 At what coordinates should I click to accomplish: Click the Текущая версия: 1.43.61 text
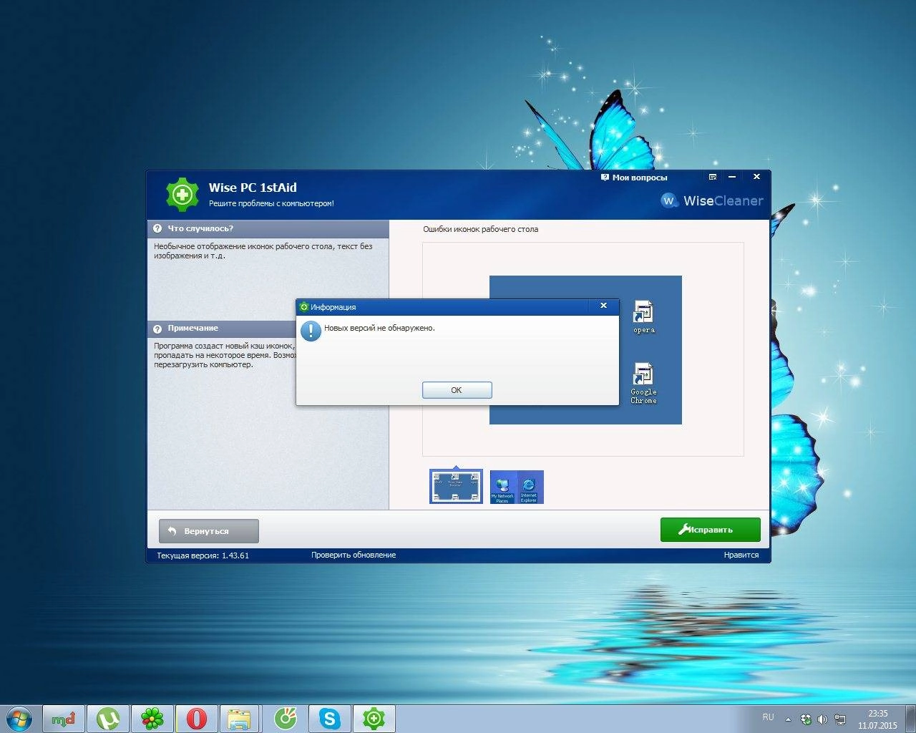click(x=203, y=555)
